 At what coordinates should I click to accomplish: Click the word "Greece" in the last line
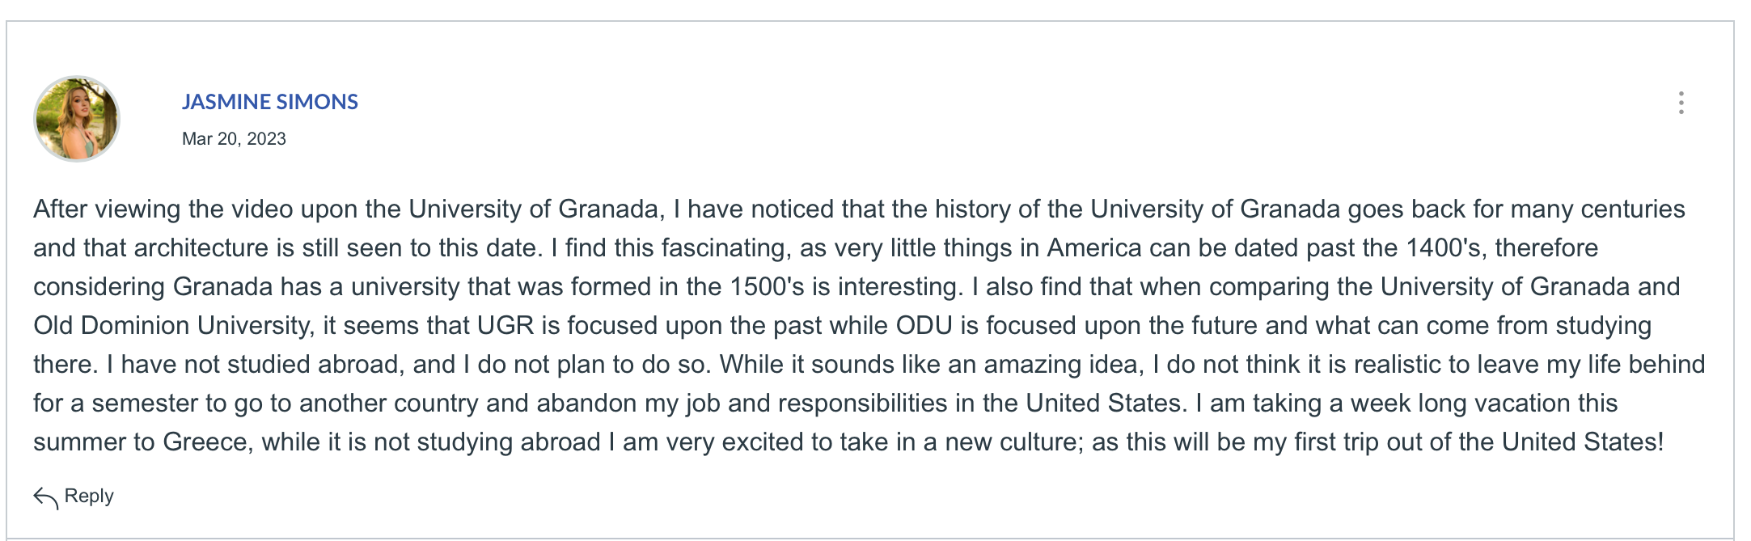(x=205, y=442)
